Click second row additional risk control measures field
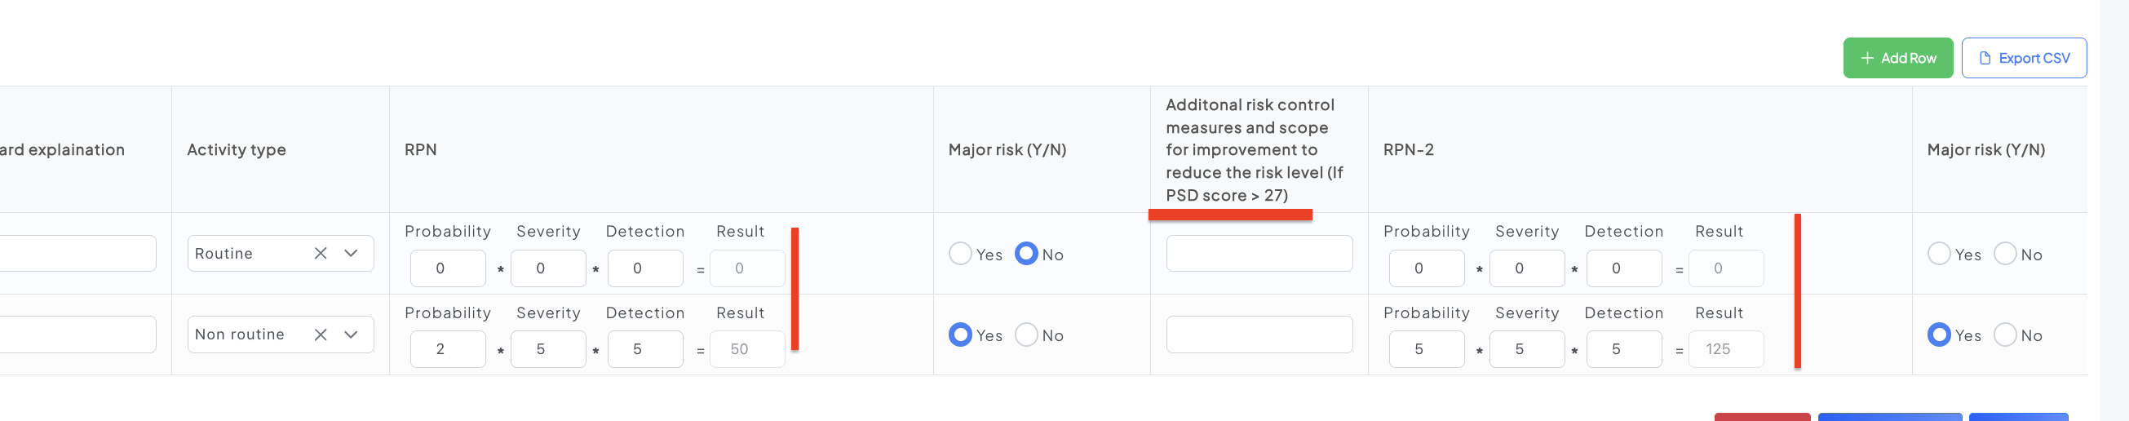Viewport: 2129px width, 421px height. [1259, 335]
